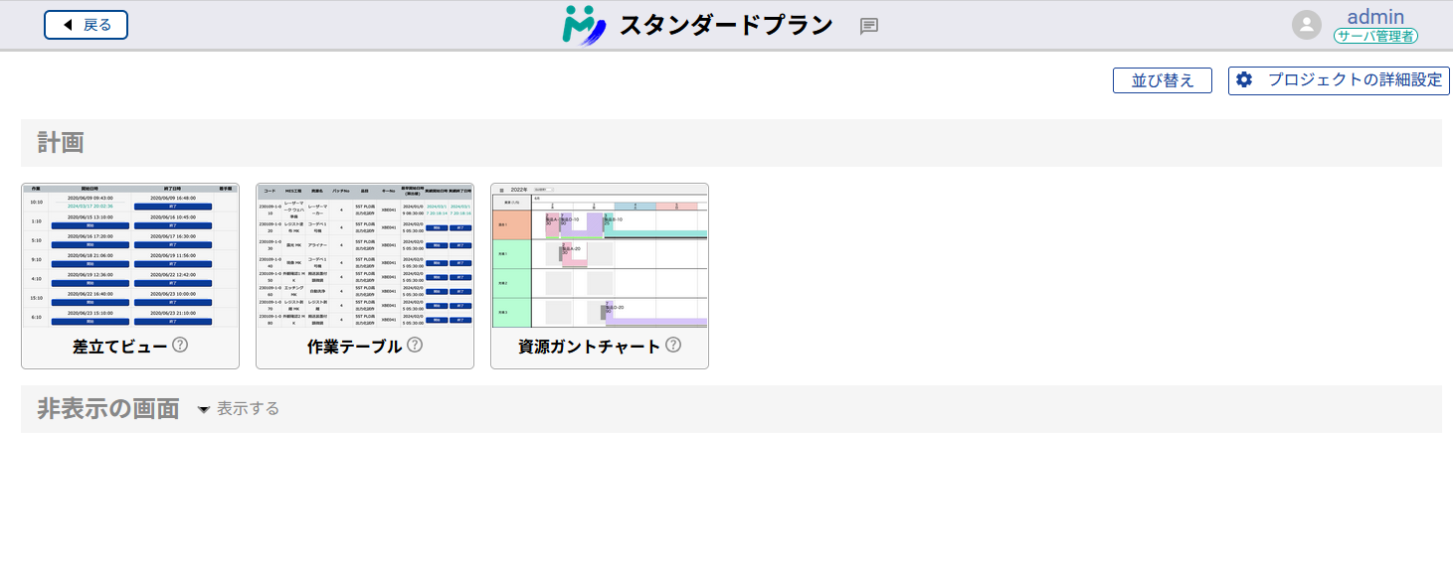This screenshot has width=1453, height=567.
Task: Expand hidden screens with the triangle arrow
Action: tap(204, 409)
